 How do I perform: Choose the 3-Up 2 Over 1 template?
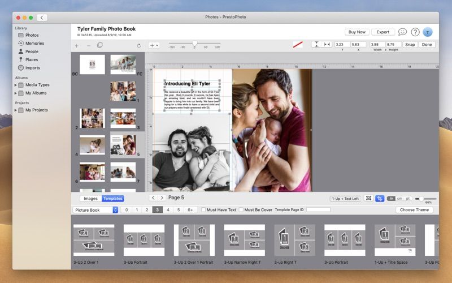(x=94, y=240)
